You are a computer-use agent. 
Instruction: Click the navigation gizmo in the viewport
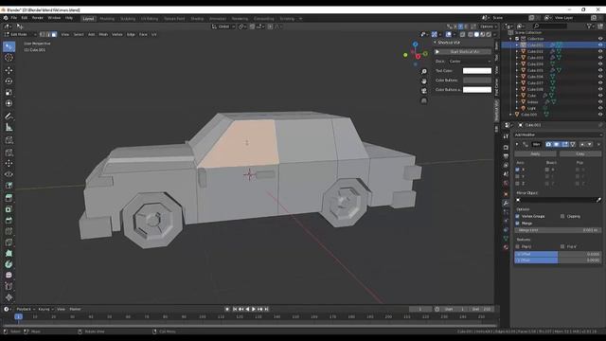click(416, 54)
